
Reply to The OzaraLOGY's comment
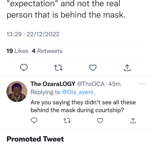(34, 120)
